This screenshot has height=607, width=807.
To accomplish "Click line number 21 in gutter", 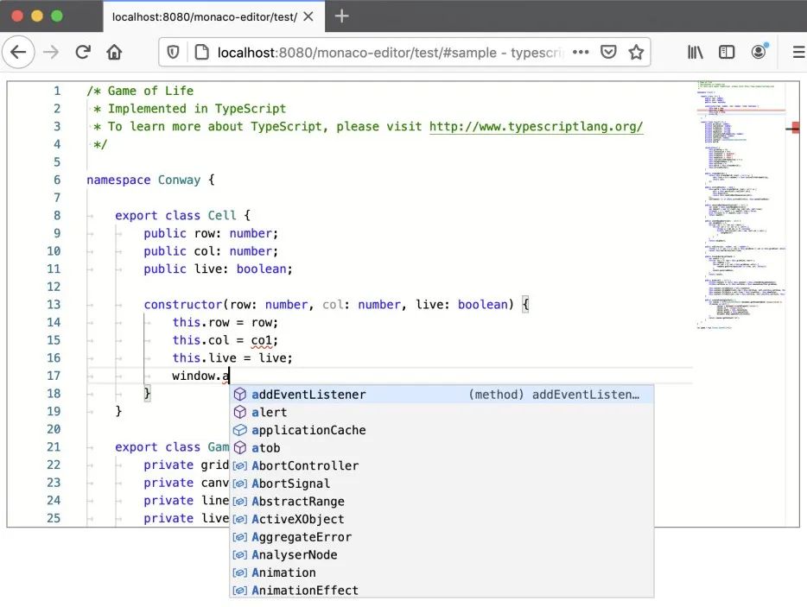I will (x=54, y=447).
